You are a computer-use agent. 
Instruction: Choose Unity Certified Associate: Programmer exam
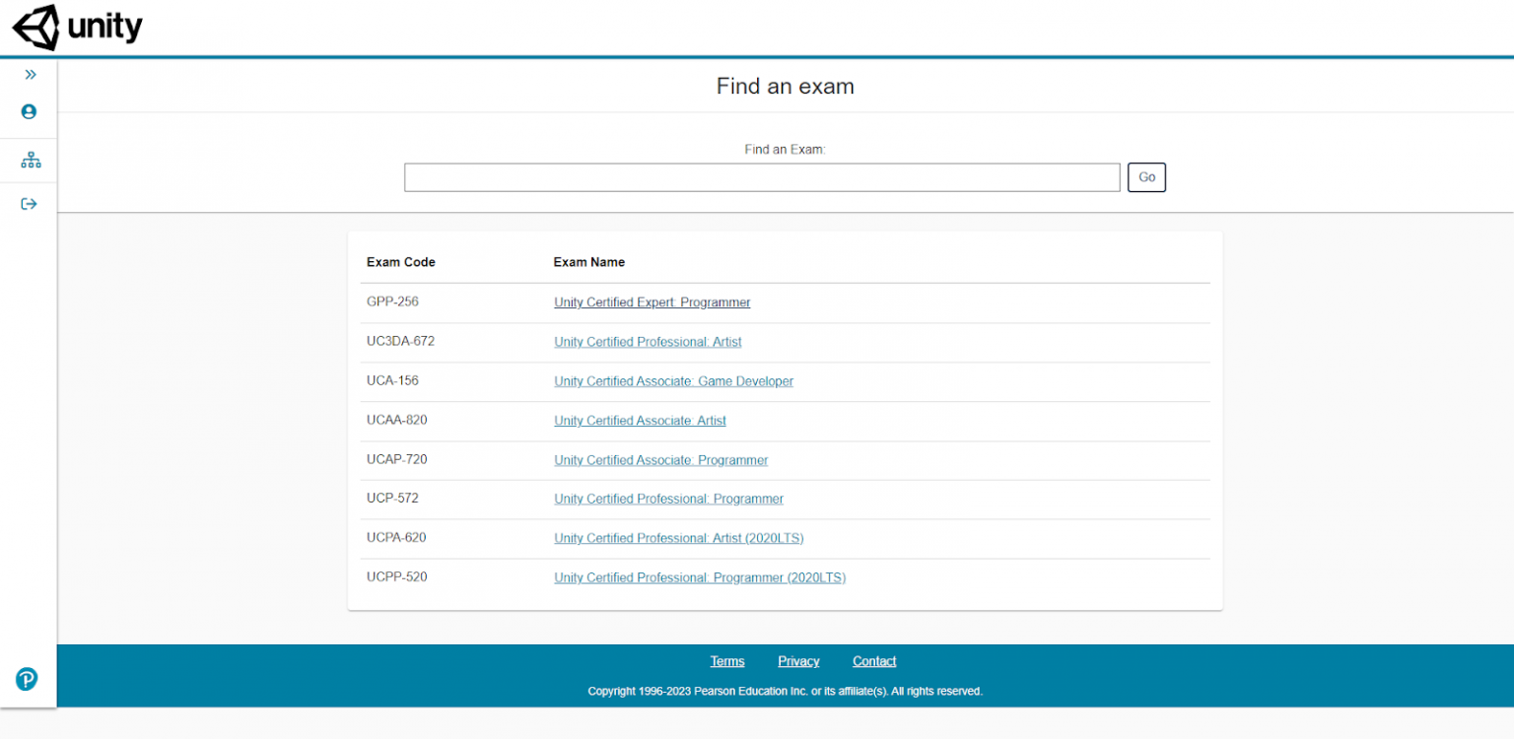pyautogui.click(x=660, y=460)
